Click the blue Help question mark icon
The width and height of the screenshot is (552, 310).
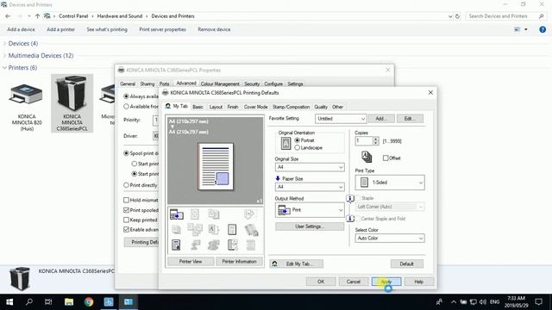[543, 29]
